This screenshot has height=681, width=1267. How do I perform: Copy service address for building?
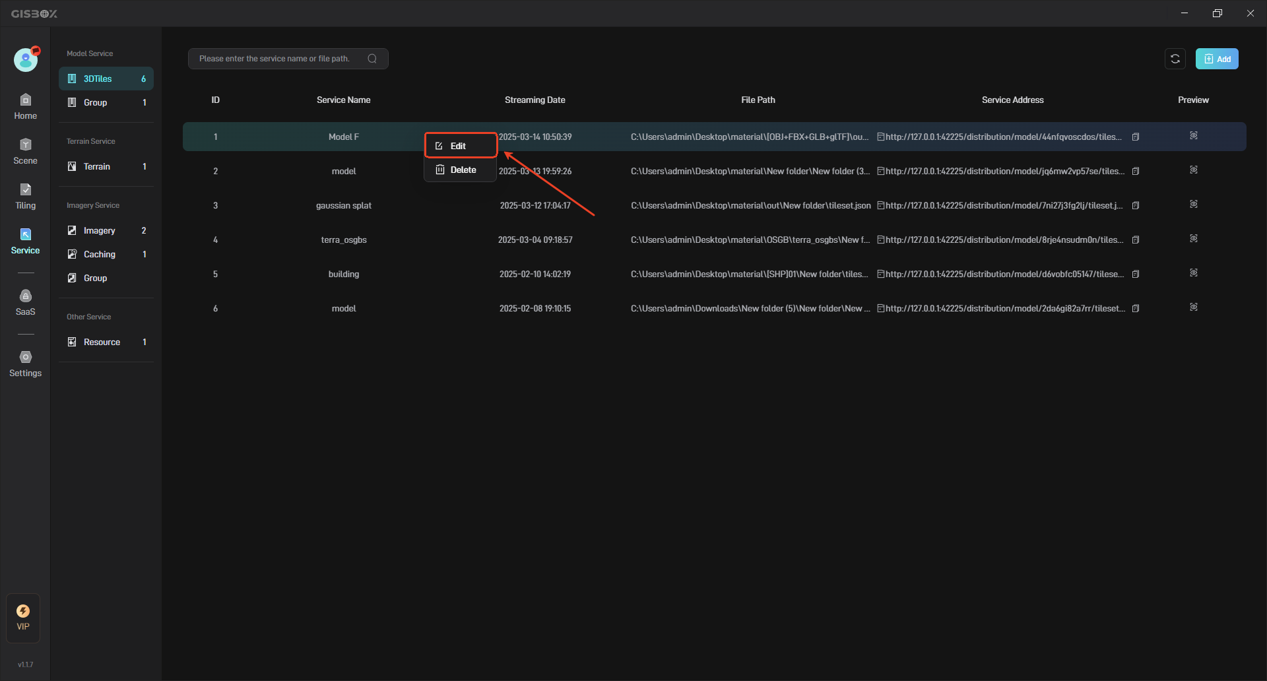point(1136,275)
